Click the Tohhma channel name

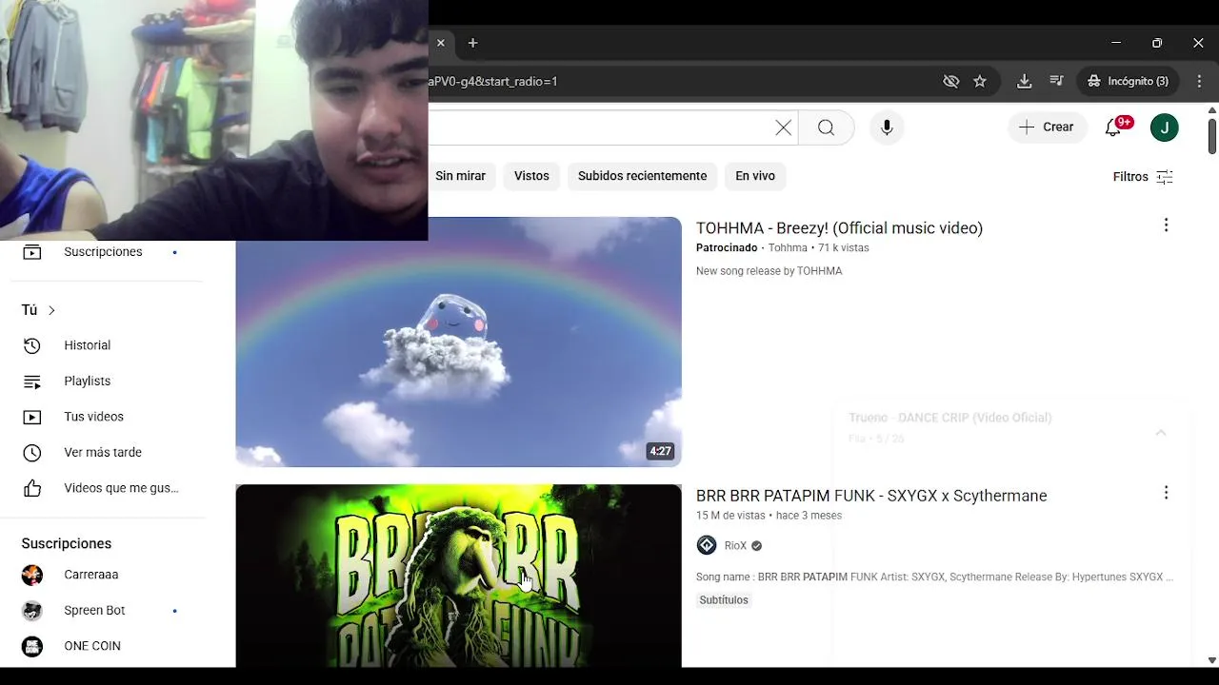point(788,248)
